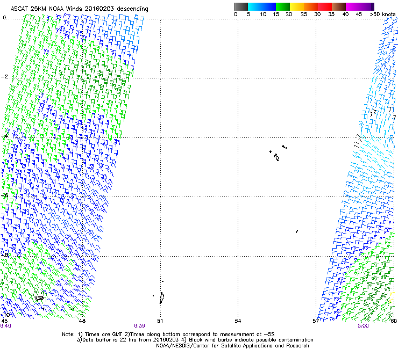Click the NOAA/NESDIS credit line
This screenshot has width=398, height=349.
tap(232, 346)
